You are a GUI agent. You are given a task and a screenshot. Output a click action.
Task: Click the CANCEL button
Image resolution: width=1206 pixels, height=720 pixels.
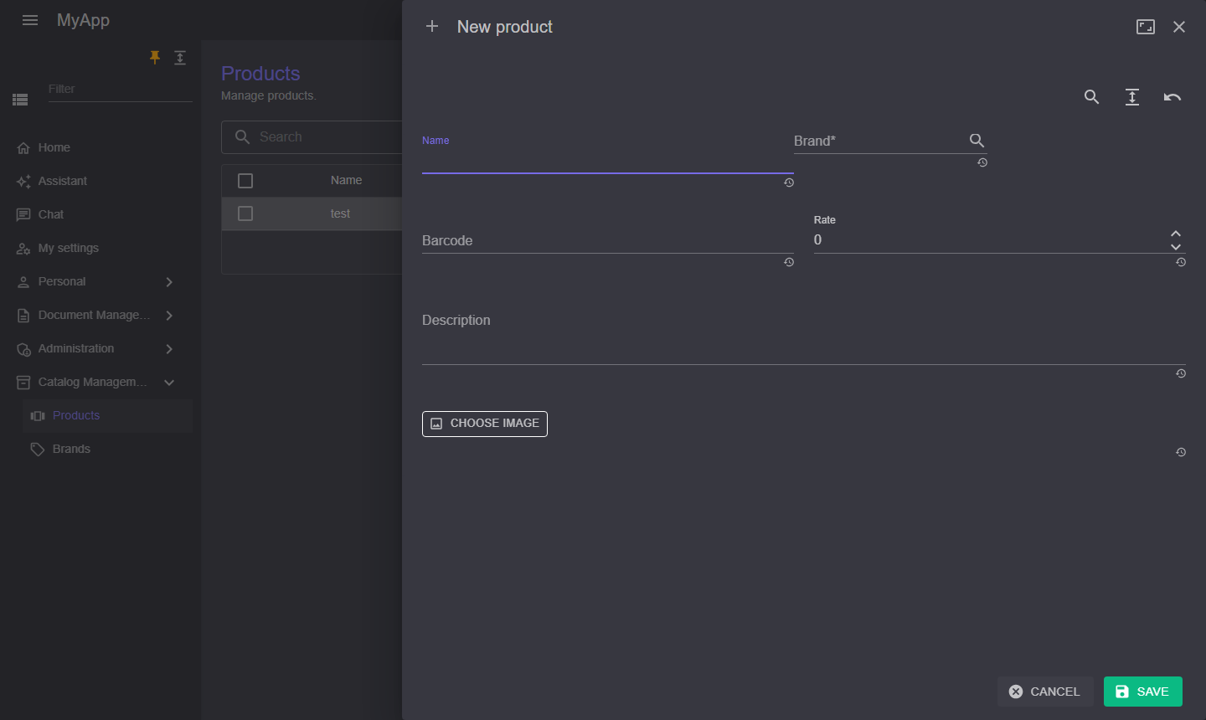click(1045, 692)
